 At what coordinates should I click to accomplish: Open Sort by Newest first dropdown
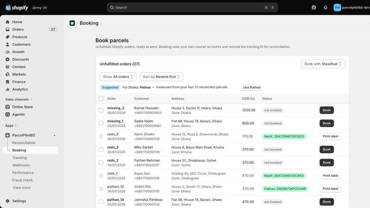161,77
